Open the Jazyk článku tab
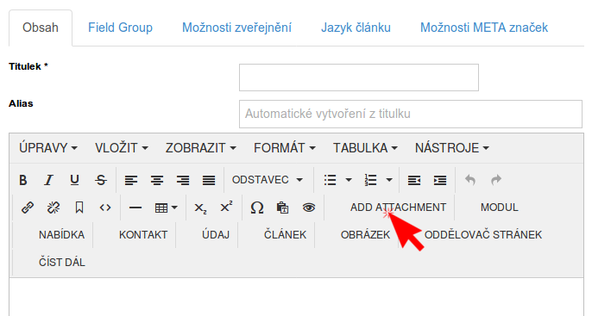The image size is (592, 316). (356, 28)
